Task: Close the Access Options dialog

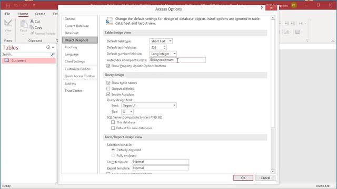Action: [271, 8]
